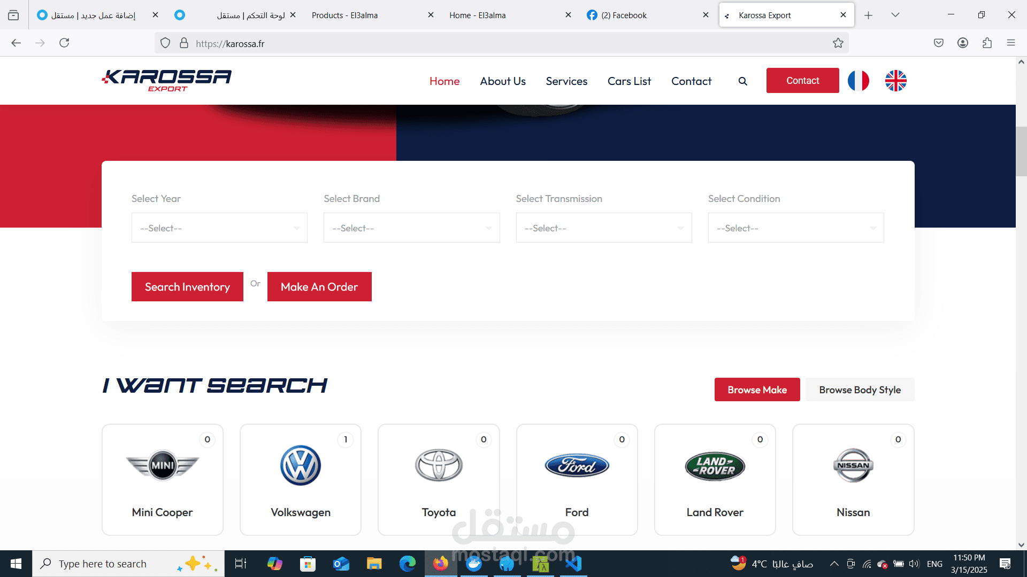Open the Select Transmission dropdown
This screenshot has width=1027, height=577.
click(603, 228)
